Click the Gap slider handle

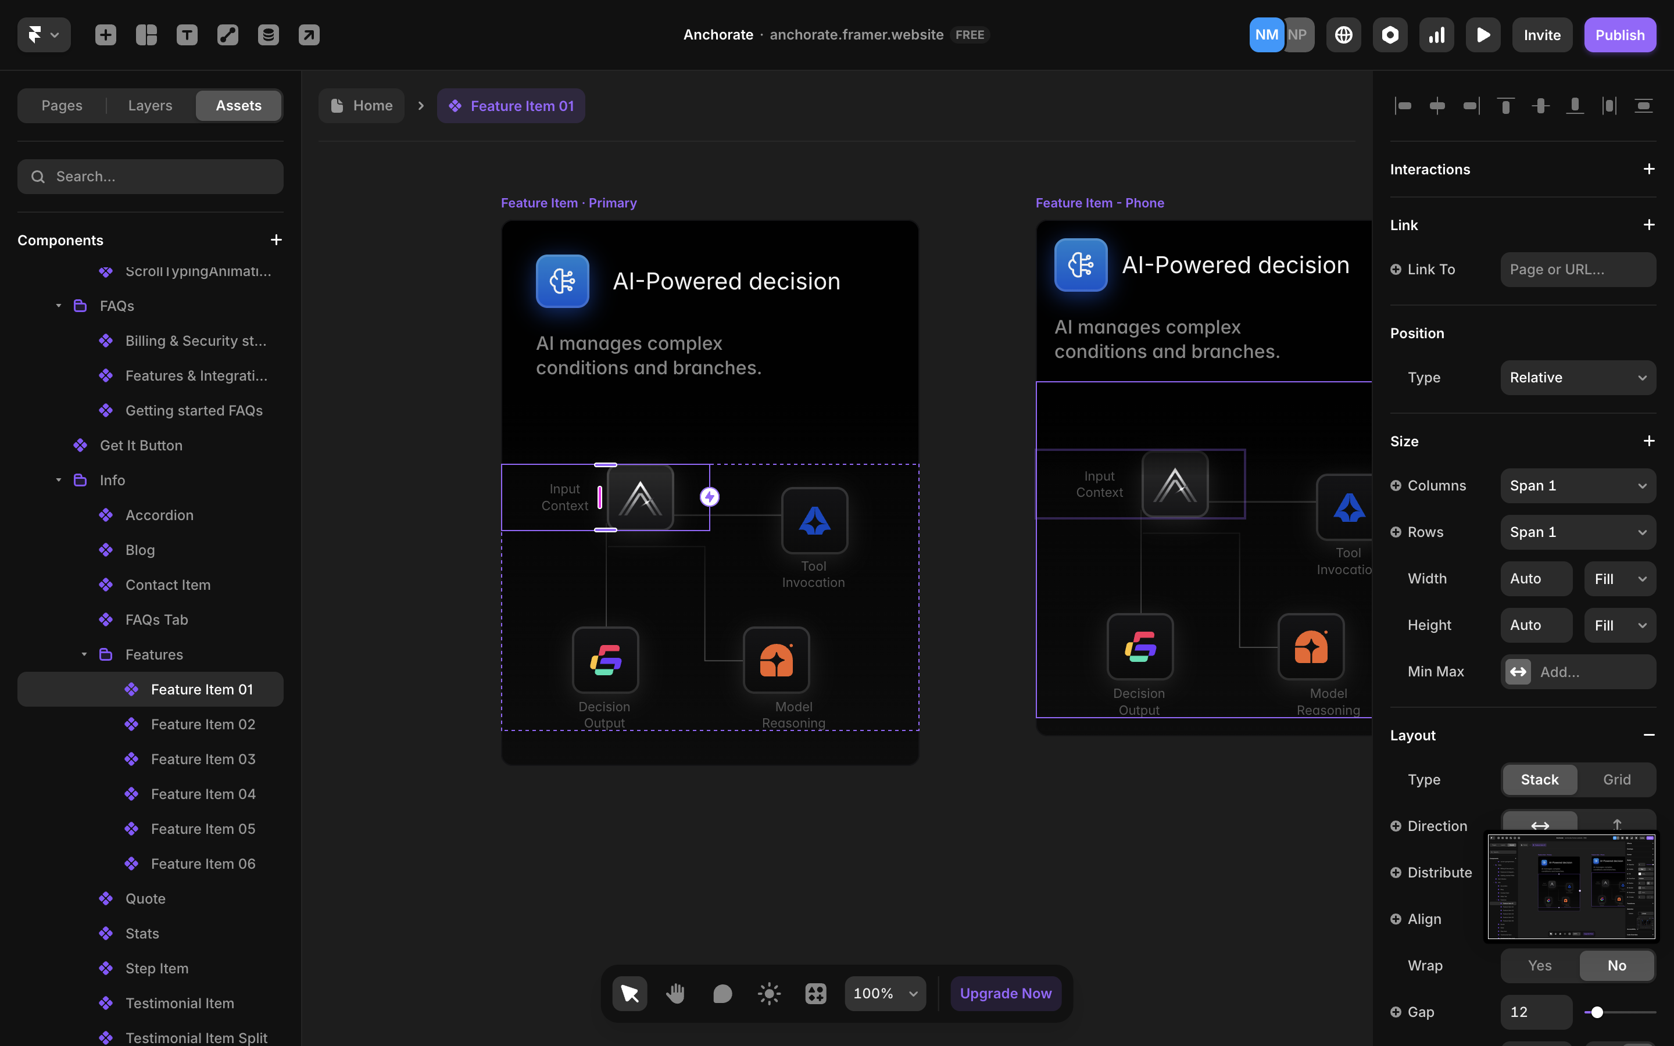point(1597,1012)
